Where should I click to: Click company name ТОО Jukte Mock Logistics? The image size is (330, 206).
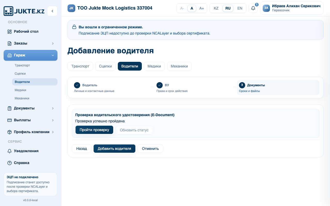pos(115,8)
